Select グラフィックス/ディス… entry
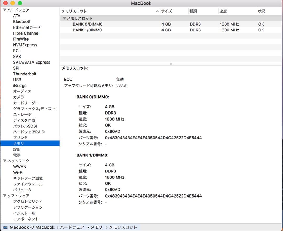 pos(34,109)
